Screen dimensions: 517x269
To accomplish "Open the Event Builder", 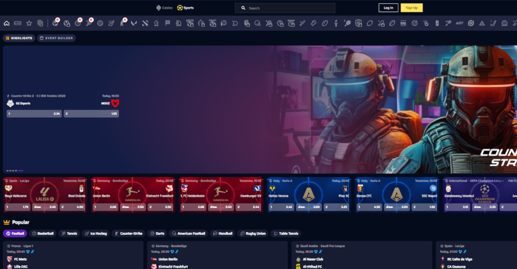I will pos(57,38).
